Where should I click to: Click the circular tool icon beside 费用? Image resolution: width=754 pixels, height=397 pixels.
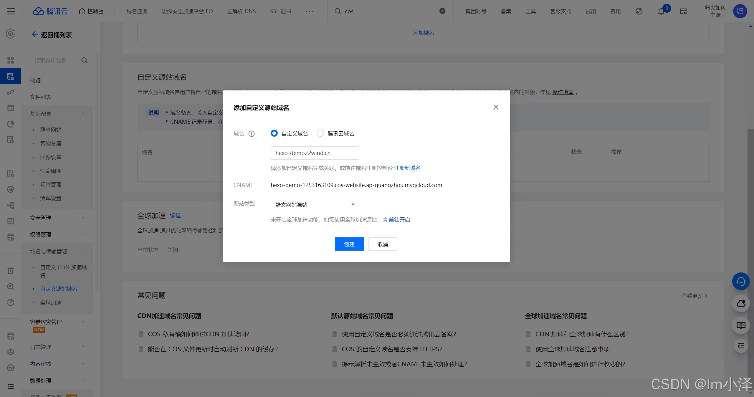(639, 11)
